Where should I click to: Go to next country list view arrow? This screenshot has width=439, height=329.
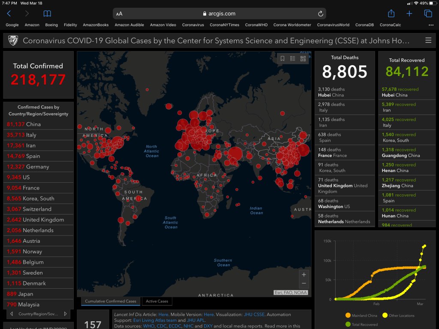65,314
